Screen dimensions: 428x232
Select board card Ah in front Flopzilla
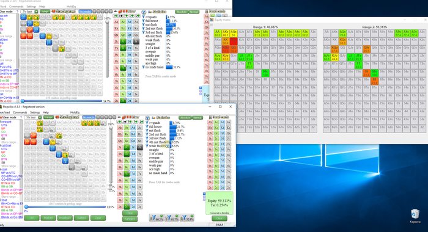point(120,128)
